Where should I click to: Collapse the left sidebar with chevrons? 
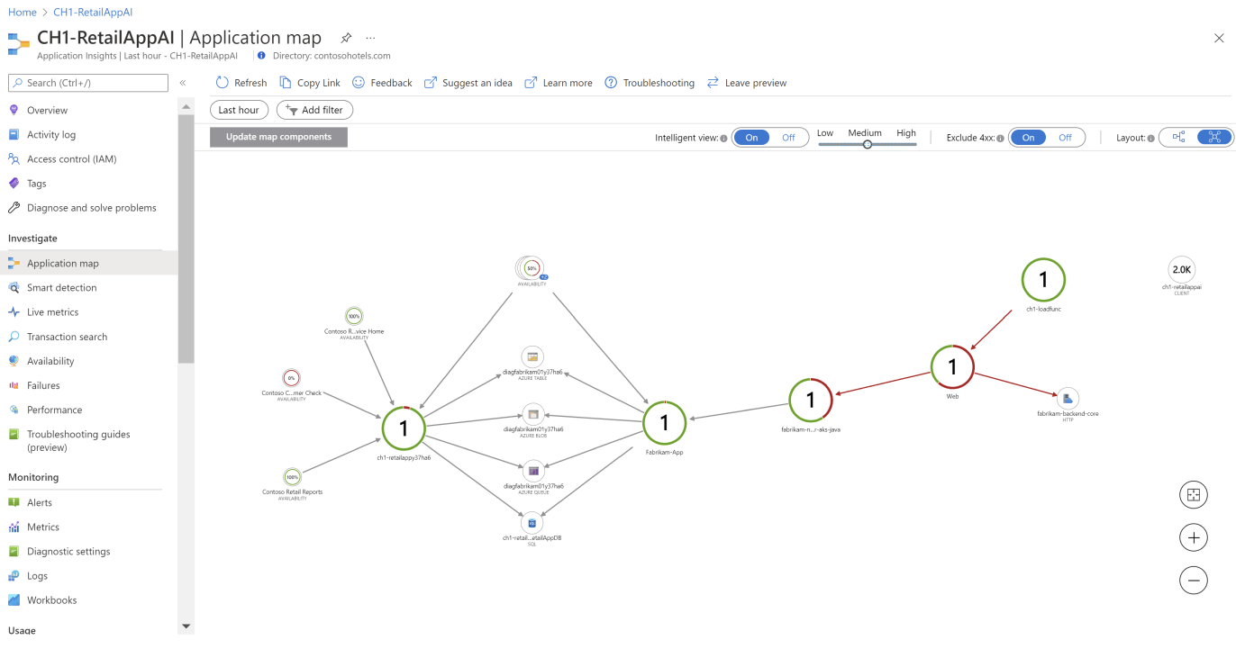182,83
